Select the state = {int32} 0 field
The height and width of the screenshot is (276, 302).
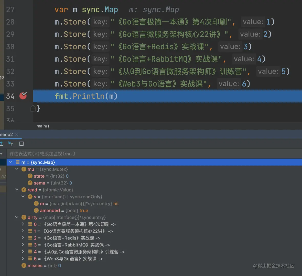51,176
